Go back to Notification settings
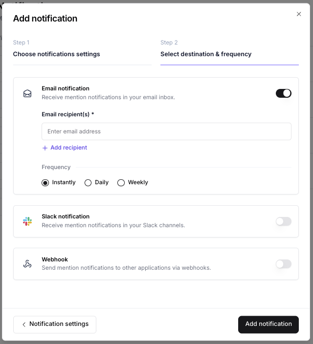The height and width of the screenshot is (344, 313). tap(55, 324)
